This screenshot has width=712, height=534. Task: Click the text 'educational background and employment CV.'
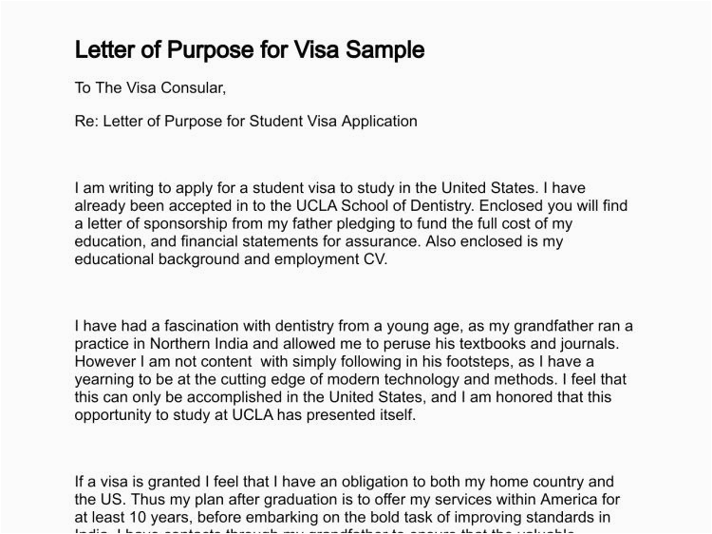point(231,259)
